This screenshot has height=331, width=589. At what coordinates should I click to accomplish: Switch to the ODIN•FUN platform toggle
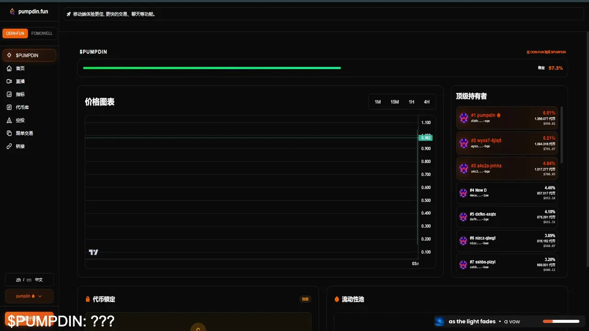[15, 34]
